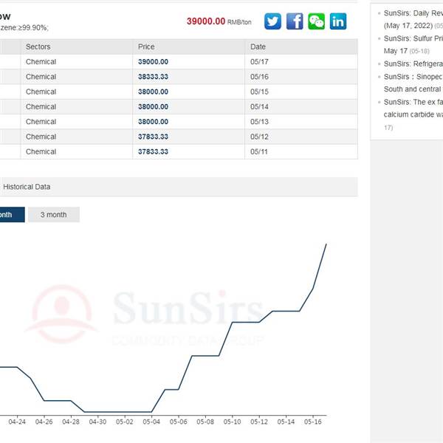Click the Price column header
This screenshot has height=443, width=443.
pos(146,47)
